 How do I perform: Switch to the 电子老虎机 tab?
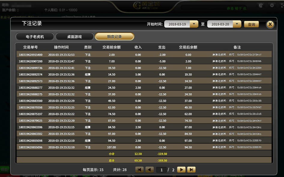click(x=35, y=37)
